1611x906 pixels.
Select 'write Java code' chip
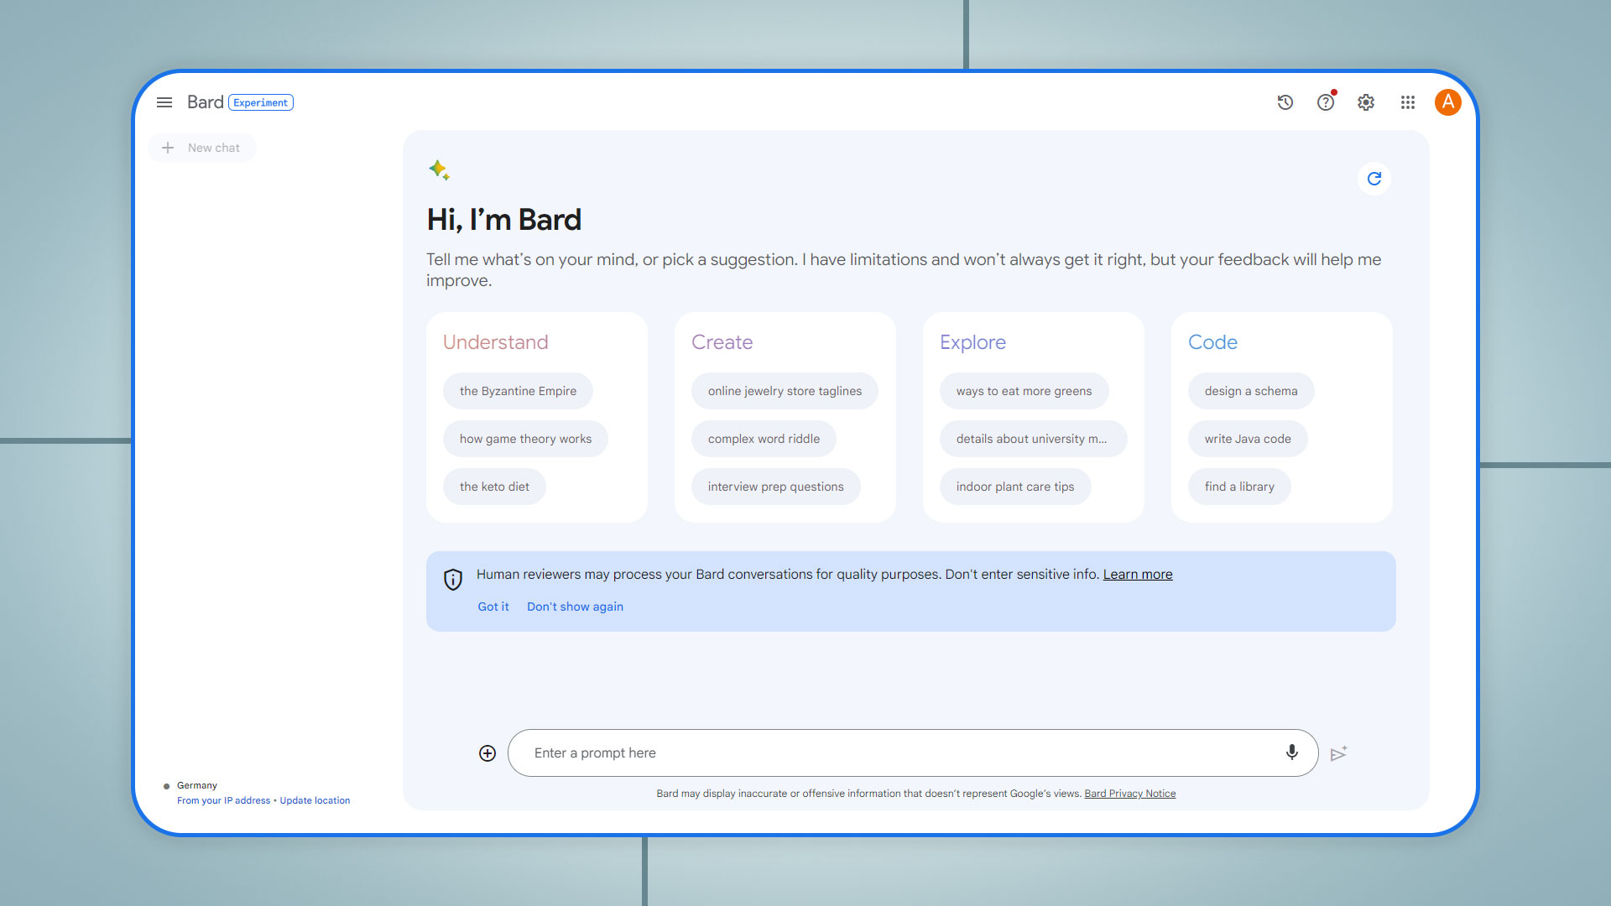pos(1248,439)
